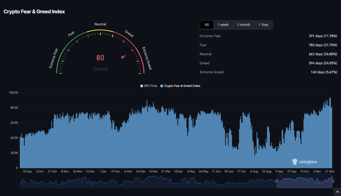341x196 pixels.
Task: Click the red gauge needle pointer
Action: [123, 57]
